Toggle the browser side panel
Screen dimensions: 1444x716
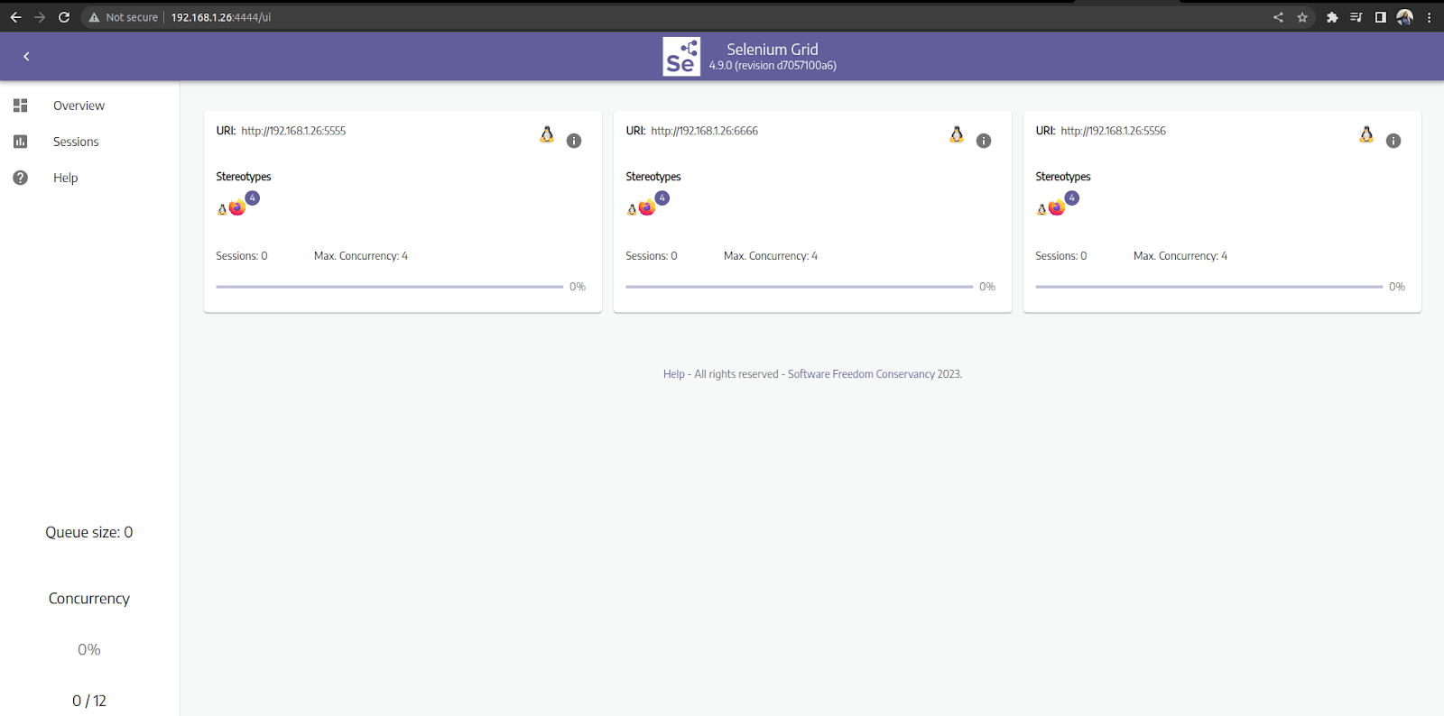(1381, 17)
